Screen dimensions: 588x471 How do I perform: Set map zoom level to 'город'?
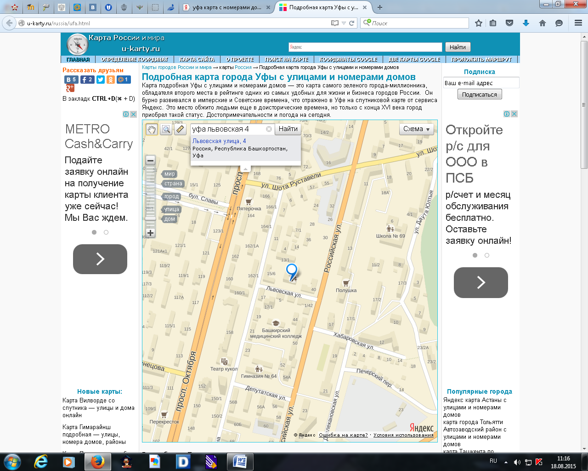coord(171,196)
